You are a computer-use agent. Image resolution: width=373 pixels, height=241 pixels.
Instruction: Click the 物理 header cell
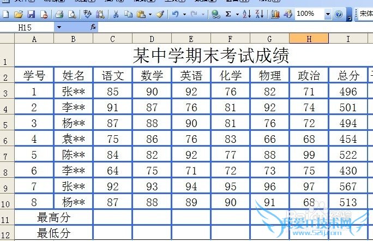pyautogui.click(x=270, y=75)
